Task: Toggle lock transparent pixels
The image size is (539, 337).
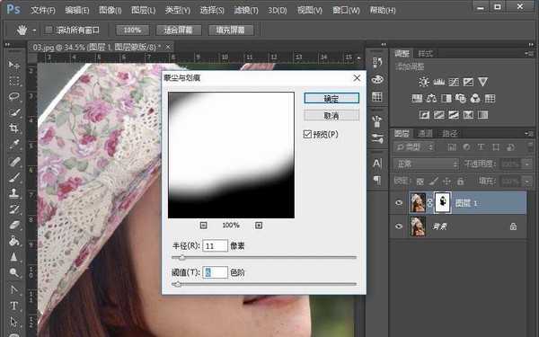Action: 420,181
